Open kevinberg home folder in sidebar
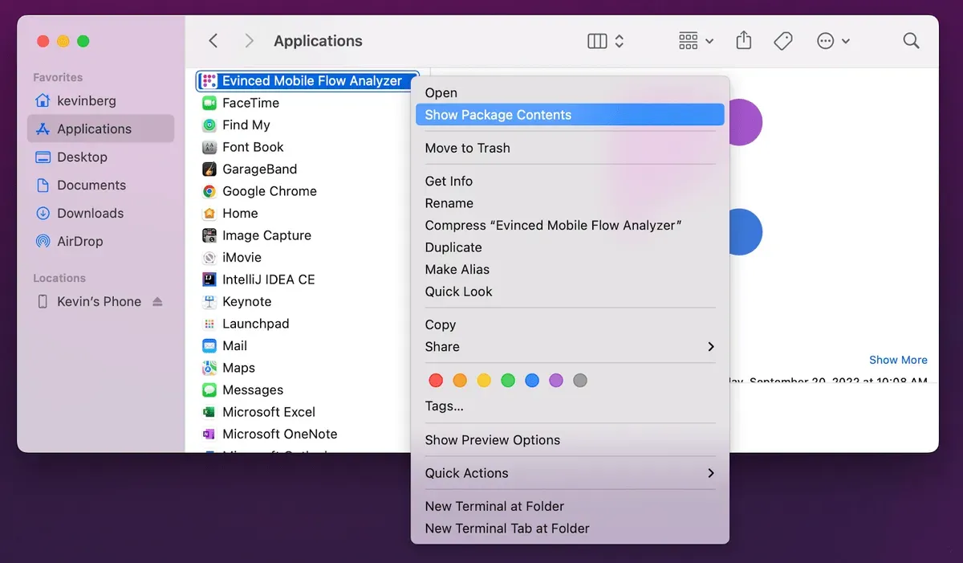The width and height of the screenshot is (963, 563). [100, 101]
